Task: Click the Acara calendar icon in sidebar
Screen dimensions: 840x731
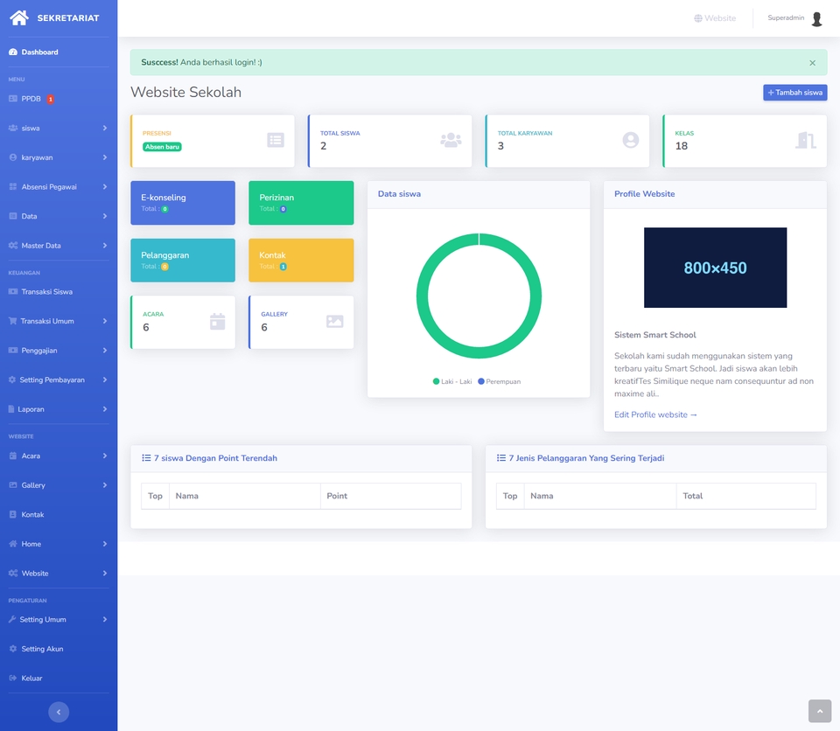Action: tap(13, 456)
